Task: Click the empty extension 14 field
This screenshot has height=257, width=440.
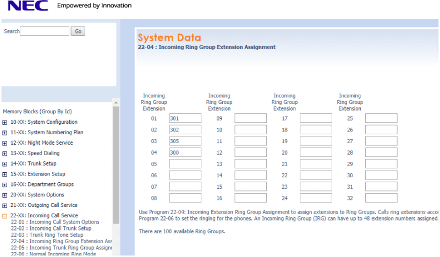Action: pyautogui.click(x=251, y=175)
